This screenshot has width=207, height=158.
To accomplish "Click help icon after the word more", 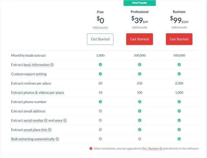I will (x=65, y=120).
